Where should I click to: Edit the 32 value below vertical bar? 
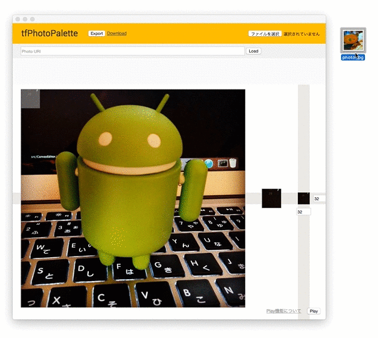[x=304, y=212]
